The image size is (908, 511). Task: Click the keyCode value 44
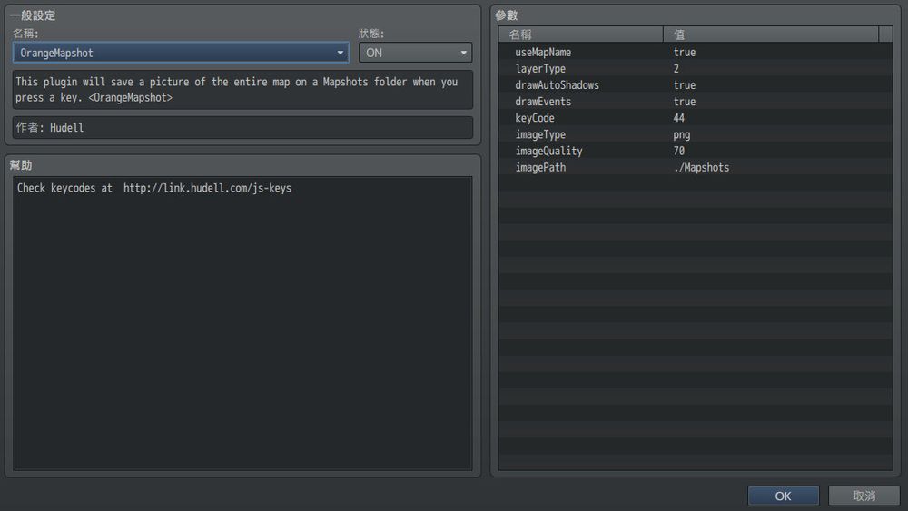point(679,118)
